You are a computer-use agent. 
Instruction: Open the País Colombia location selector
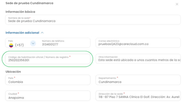coord(48,80)
